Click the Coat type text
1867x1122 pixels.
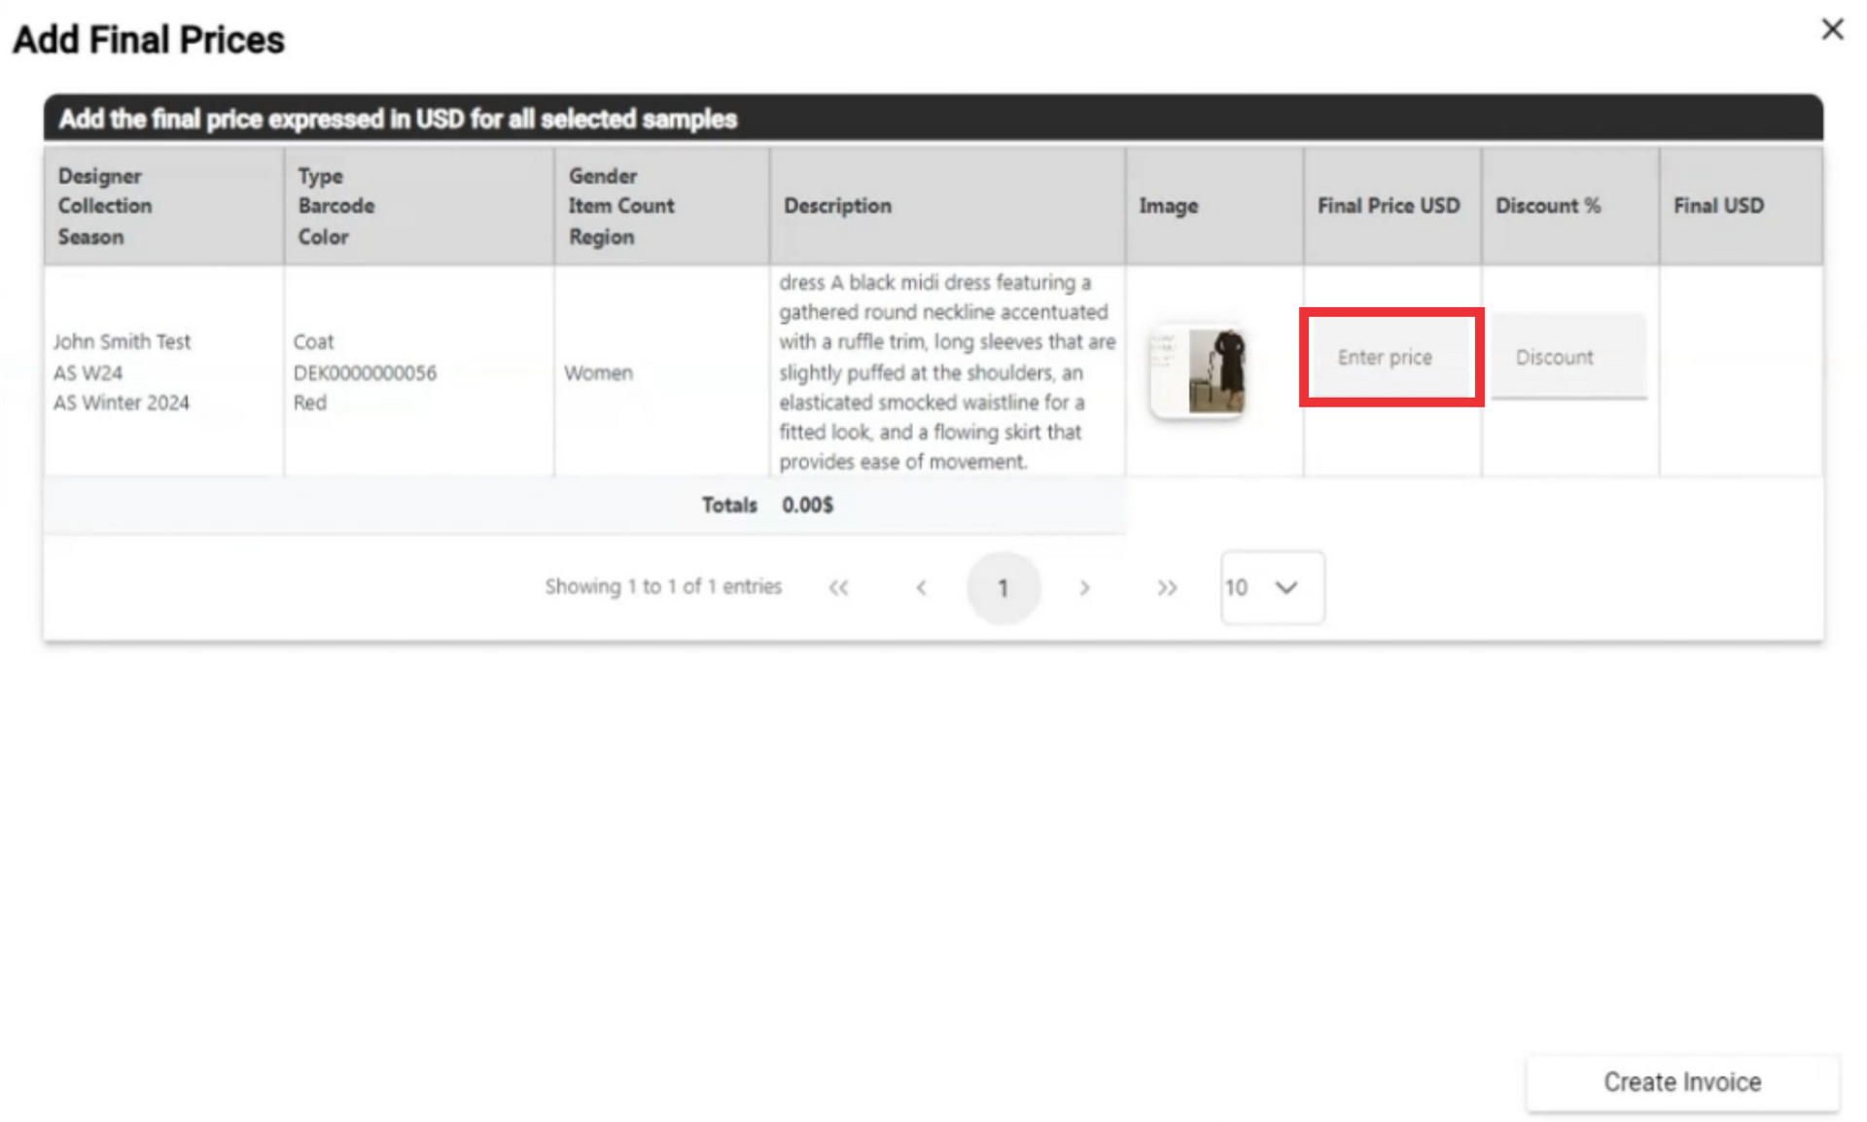click(x=313, y=341)
